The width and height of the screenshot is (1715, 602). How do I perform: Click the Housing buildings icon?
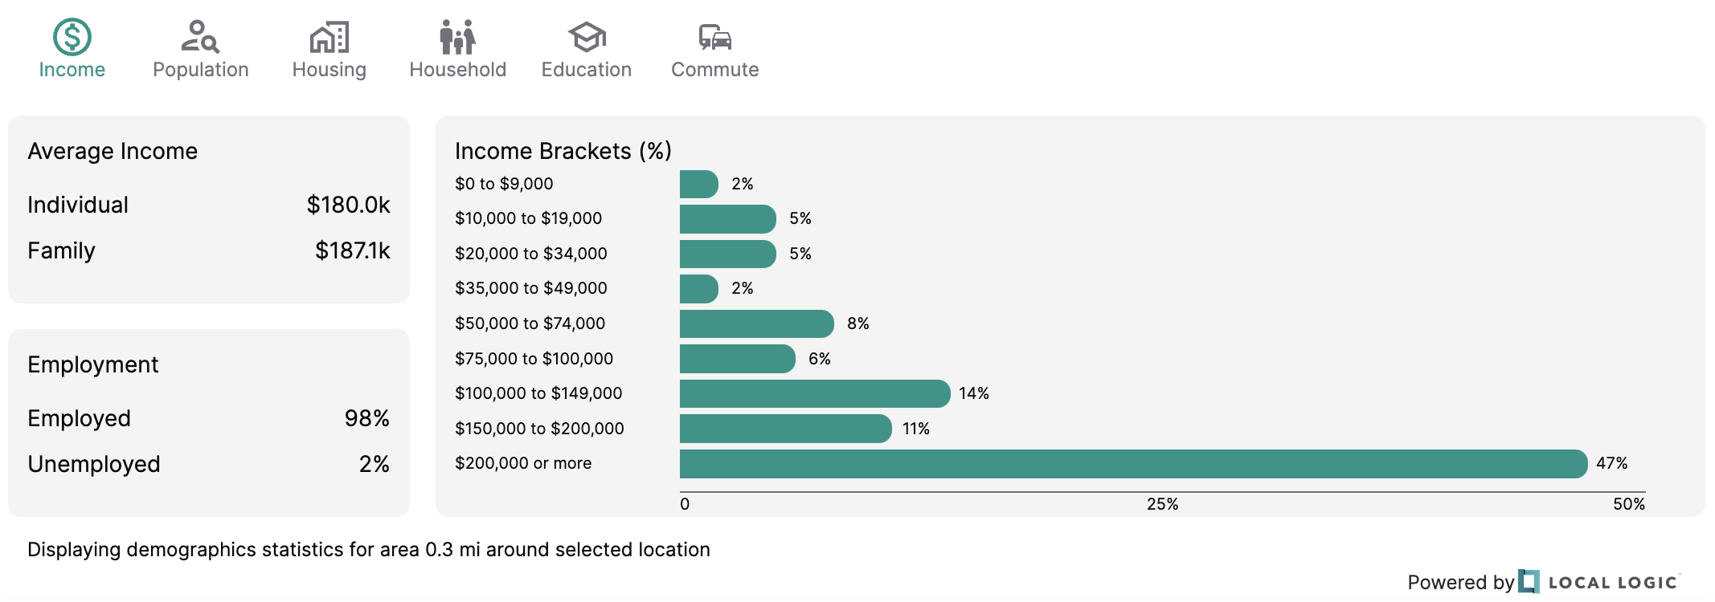(x=329, y=37)
